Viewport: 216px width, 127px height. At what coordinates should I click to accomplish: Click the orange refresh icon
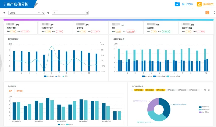point(208,13)
